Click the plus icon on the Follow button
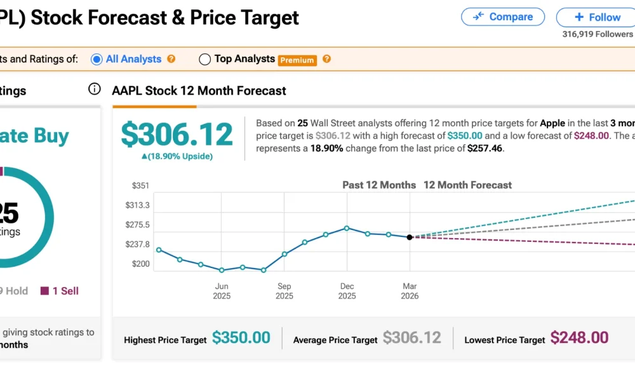The height and width of the screenshot is (381, 635). 580,17
